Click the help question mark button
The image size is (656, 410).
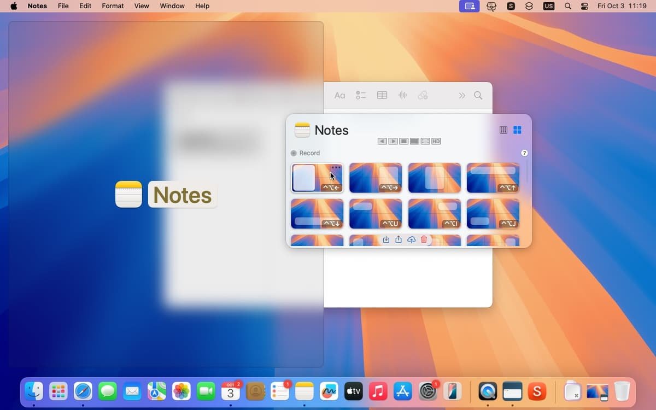coord(524,153)
